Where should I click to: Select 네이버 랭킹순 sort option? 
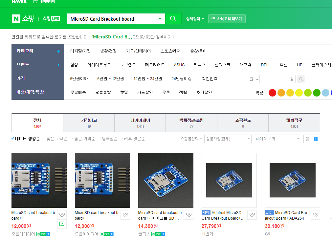26,139
